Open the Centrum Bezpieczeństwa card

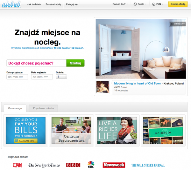(71, 130)
